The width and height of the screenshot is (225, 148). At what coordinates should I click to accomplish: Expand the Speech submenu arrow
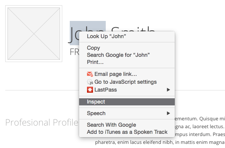(168, 113)
